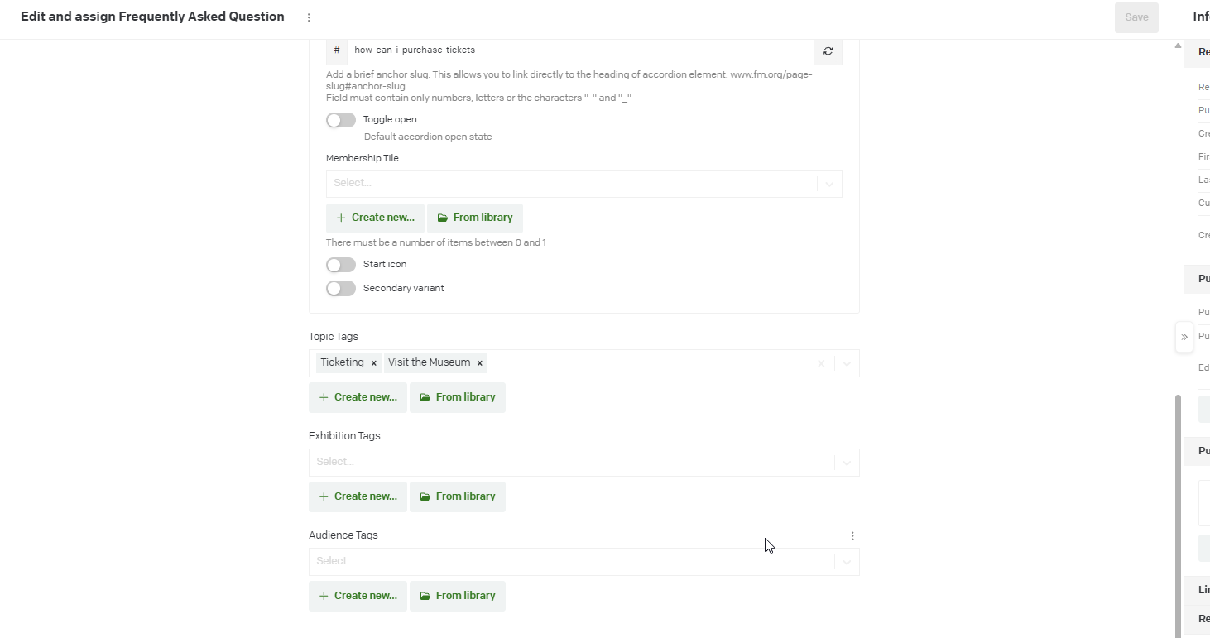Image resolution: width=1210 pixels, height=638 pixels.
Task: Expand the Membership Tile dropdown
Action: click(829, 184)
